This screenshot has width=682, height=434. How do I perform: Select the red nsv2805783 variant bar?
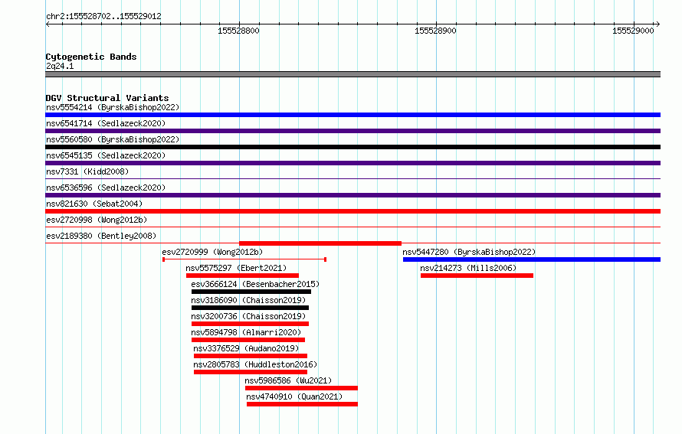tap(251, 372)
